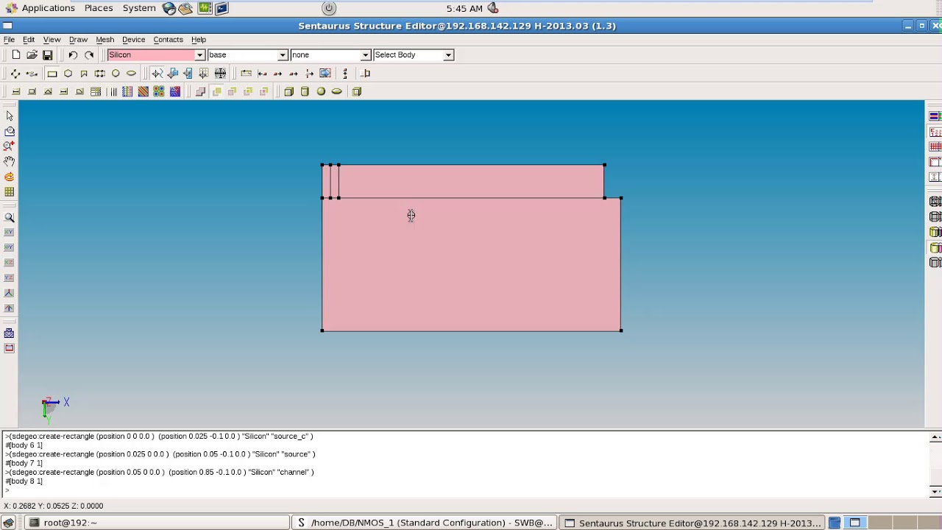This screenshot has width=942, height=530.
Task: Create a new structure file
Action: [x=16, y=55]
